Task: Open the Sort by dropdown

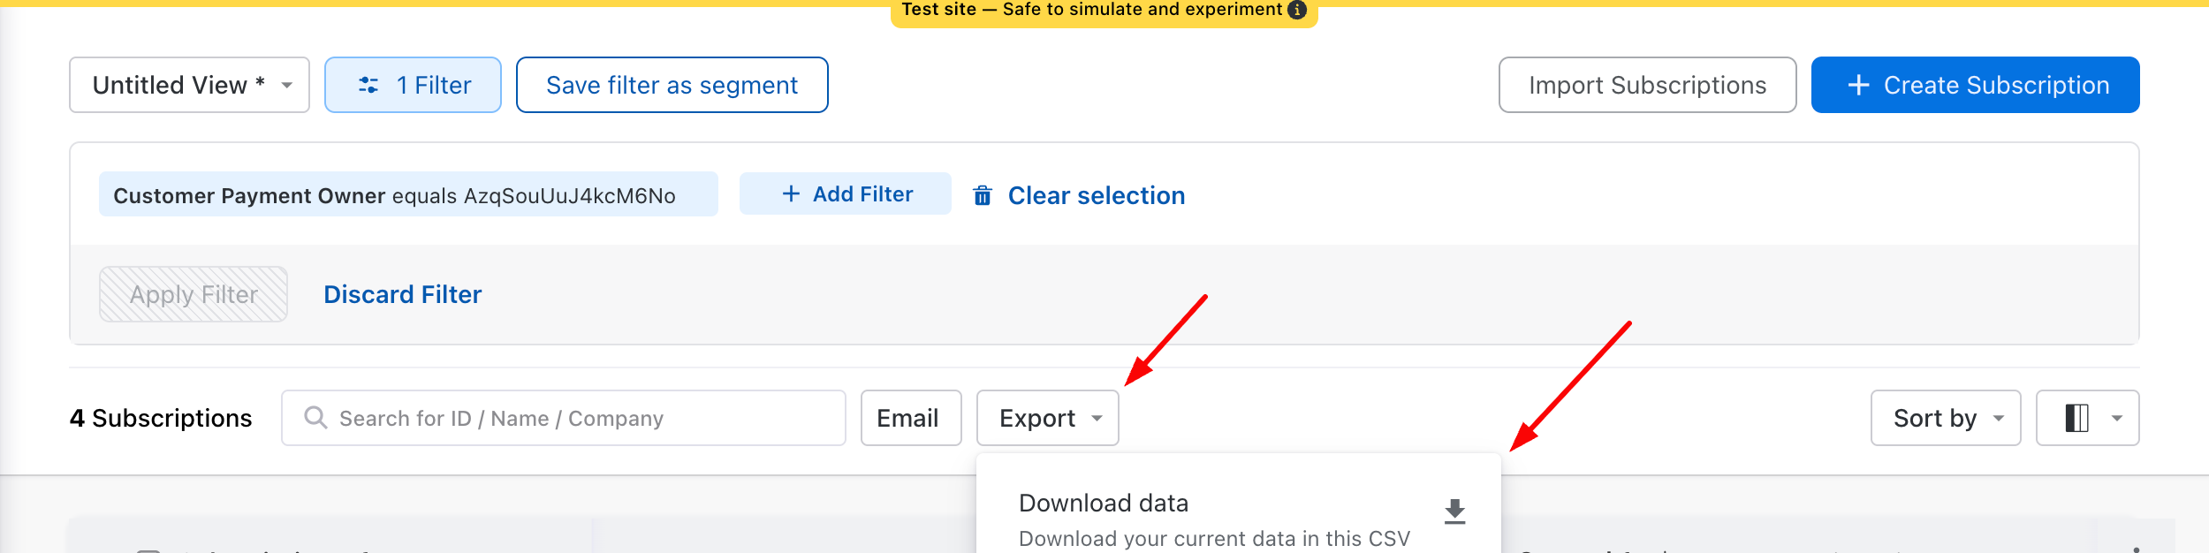Action: tap(1945, 418)
